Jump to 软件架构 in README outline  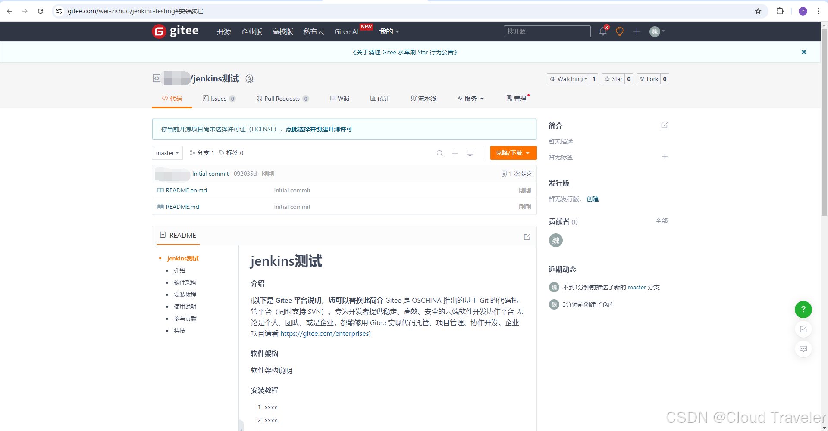(185, 282)
